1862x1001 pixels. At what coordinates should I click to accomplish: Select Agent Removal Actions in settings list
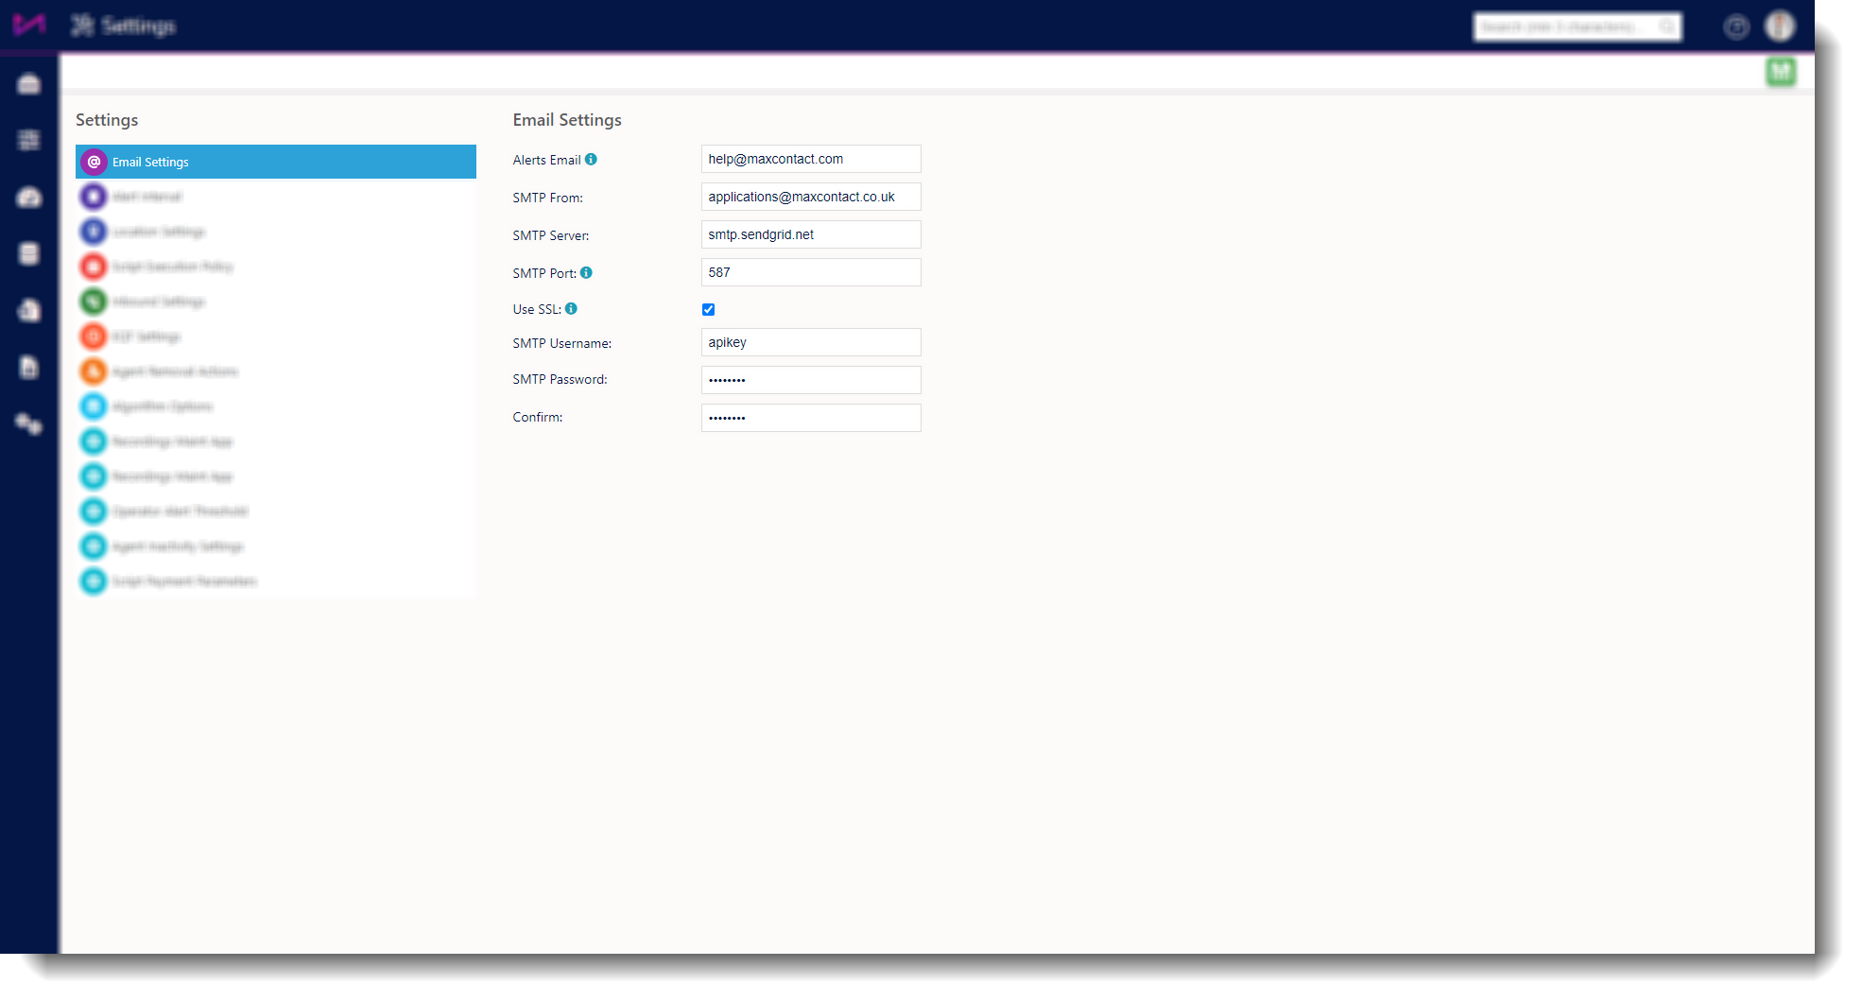tap(275, 371)
